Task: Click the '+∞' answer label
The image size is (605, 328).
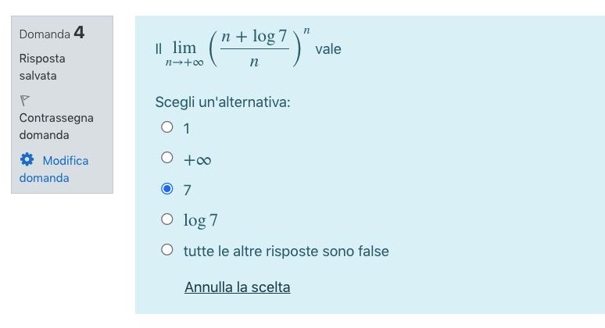Action: [x=197, y=160]
